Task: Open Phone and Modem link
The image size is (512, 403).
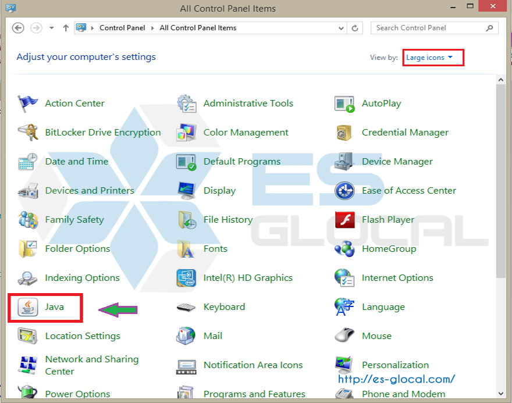Action: coord(403,394)
